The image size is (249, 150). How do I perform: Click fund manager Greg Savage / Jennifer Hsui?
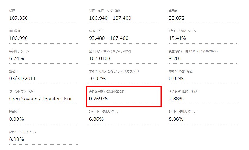40,99
